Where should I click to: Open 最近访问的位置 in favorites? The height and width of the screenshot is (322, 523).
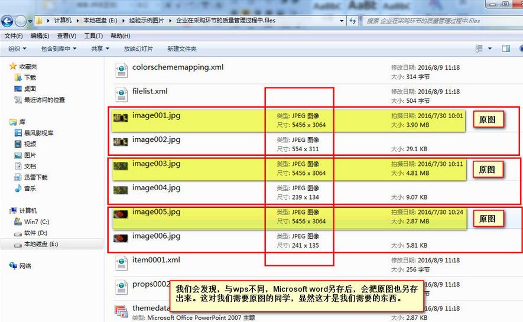44,100
